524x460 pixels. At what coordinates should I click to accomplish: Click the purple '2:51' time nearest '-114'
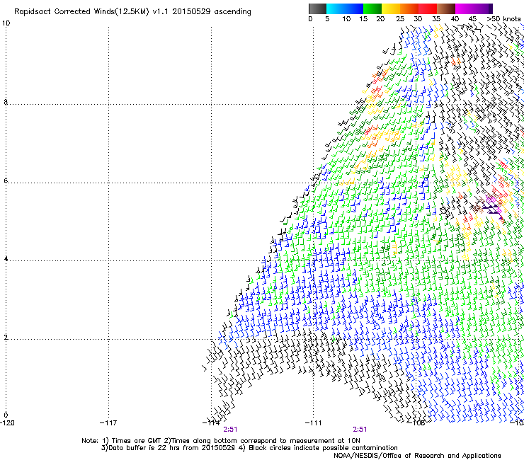(230, 430)
